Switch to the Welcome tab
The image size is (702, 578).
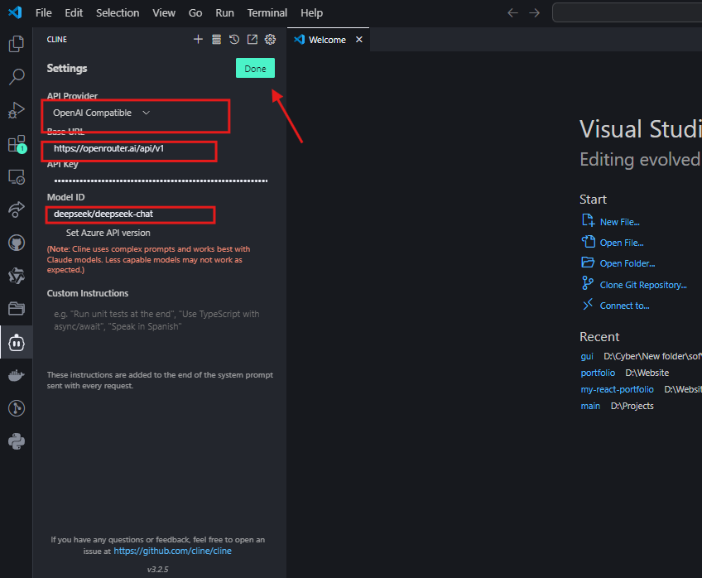coord(328,40)
